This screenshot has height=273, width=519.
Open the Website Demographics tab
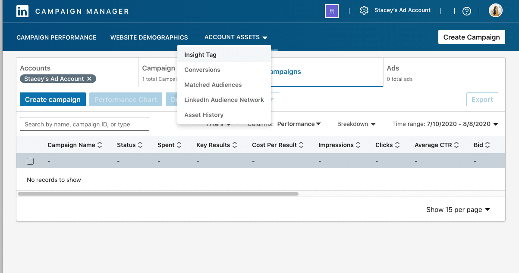point(149,37)
